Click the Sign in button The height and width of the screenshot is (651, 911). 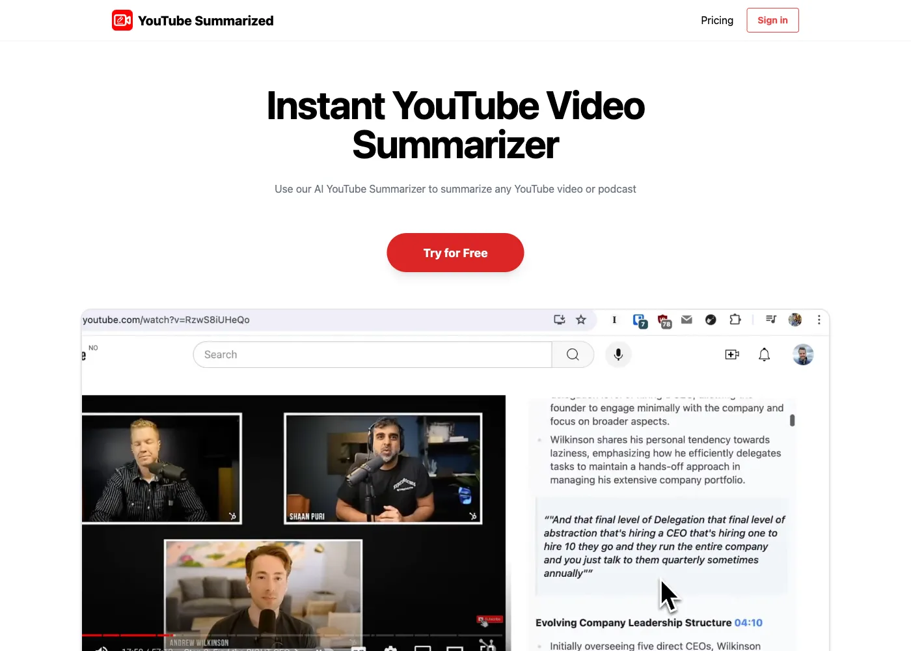tap(772, 20)
